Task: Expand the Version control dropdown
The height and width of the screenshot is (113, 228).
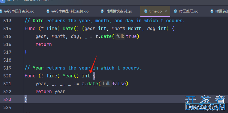Action: pos(38,1)
